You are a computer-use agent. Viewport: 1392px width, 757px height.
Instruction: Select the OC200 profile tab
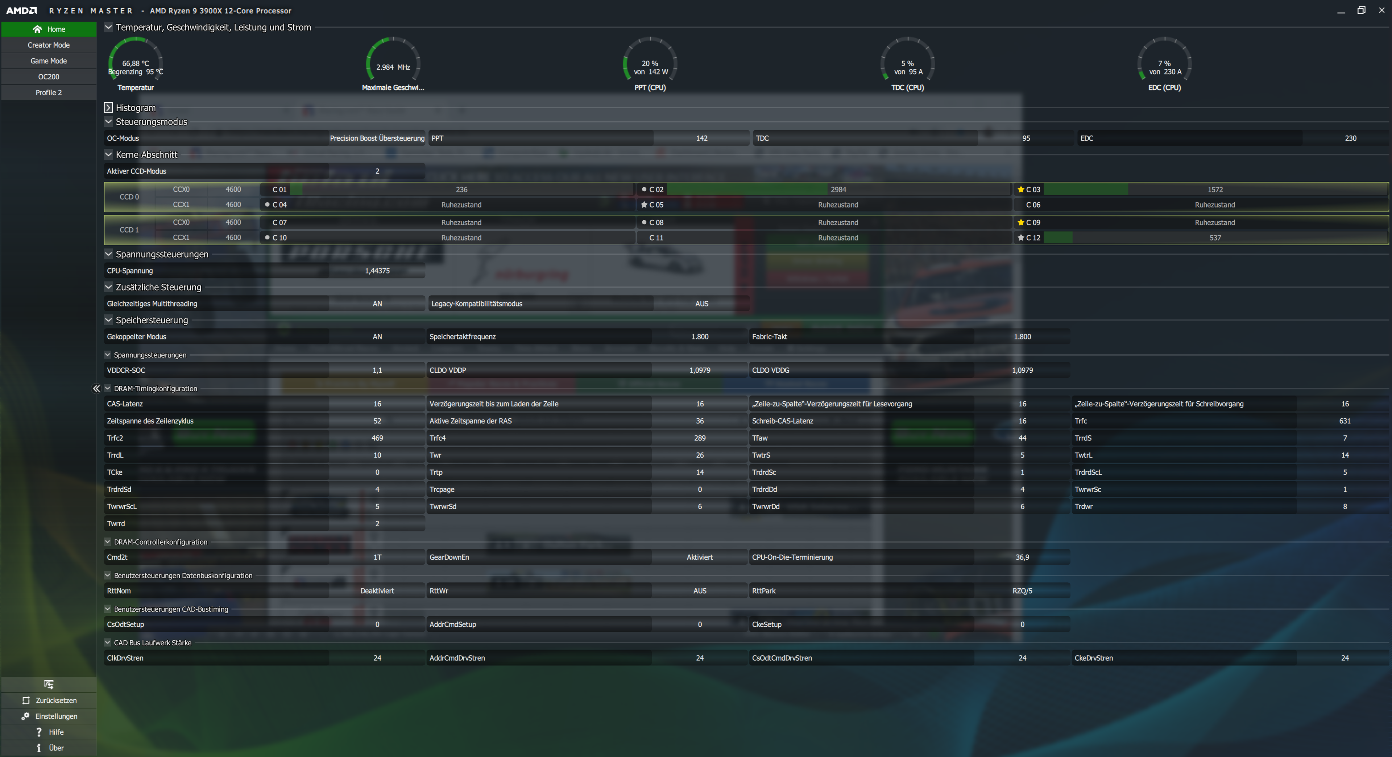pos(49,77)
